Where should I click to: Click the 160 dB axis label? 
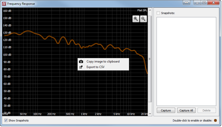(x=7, y=11)
